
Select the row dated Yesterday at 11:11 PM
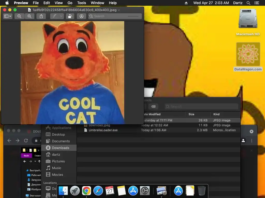click(192, 120)
